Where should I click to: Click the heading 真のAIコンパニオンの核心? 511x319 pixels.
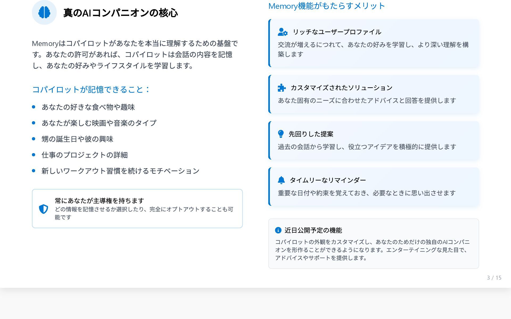point(121,13)
